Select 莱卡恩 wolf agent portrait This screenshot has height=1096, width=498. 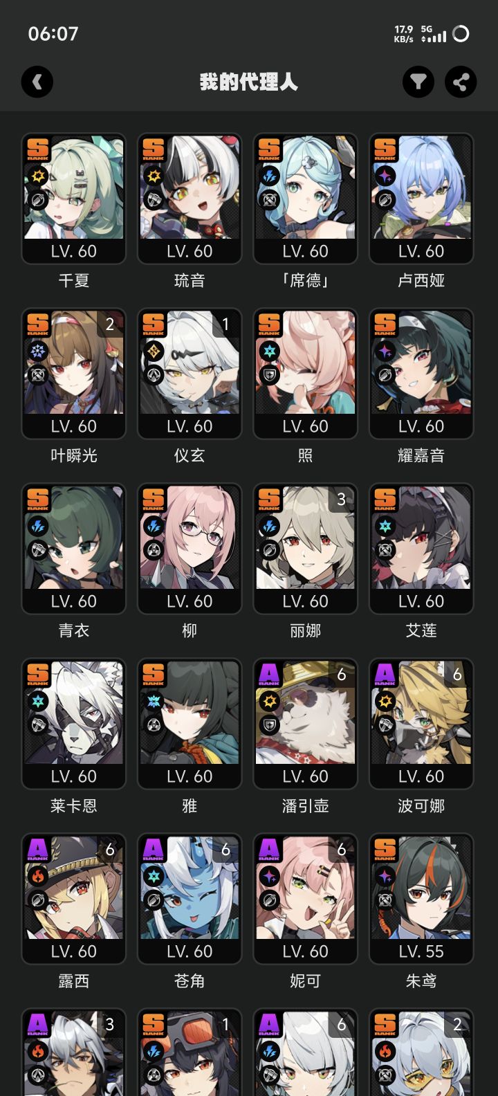[x=74, y=724]
